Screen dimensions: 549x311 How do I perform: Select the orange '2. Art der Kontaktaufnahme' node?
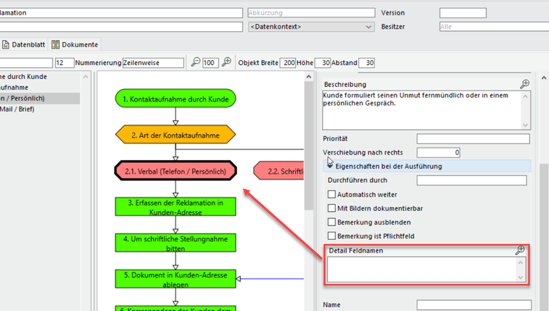click(176, 135)
